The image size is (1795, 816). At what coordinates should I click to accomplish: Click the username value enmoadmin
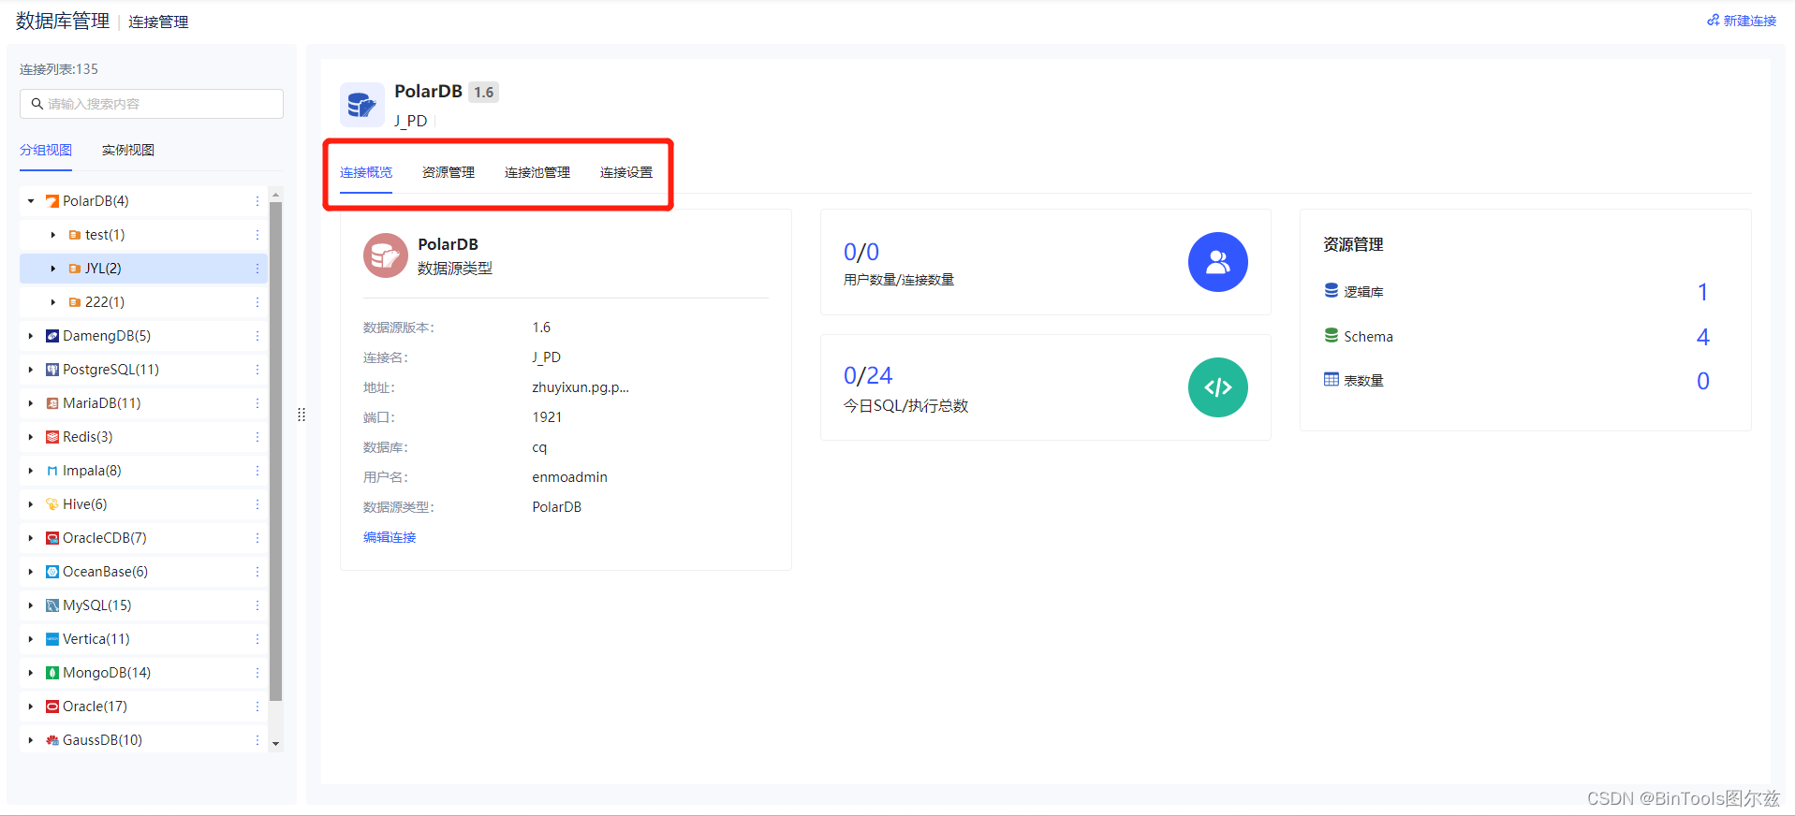pos(569,477)
